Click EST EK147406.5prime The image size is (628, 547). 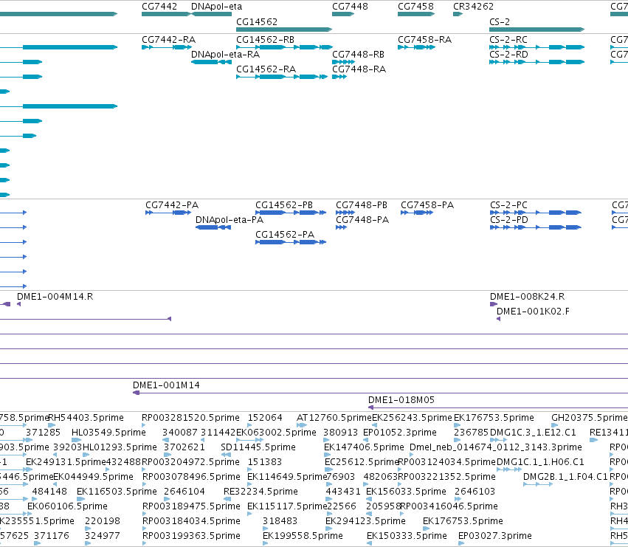pyautogui.click(x=364, y=447)
